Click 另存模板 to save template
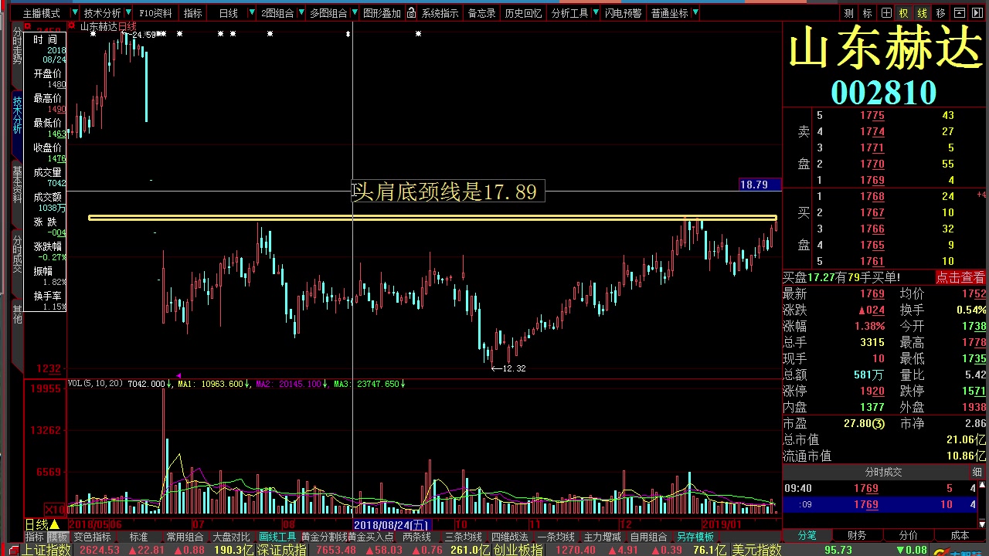Screen dimensions: 989x556 coord(695,537)
